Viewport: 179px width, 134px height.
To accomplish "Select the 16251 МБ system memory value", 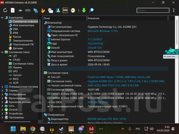I will point(93,90).
